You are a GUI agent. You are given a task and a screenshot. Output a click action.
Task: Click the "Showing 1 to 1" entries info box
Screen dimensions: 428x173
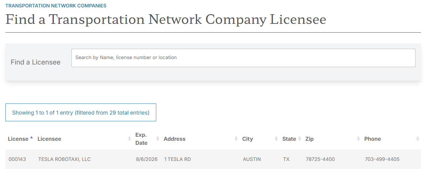click(x=81, y=113)
